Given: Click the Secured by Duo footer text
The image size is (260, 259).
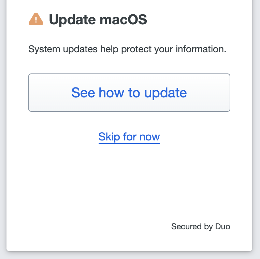Looking at the screenshot, I should pyautogui.click(x=201, y=226).
